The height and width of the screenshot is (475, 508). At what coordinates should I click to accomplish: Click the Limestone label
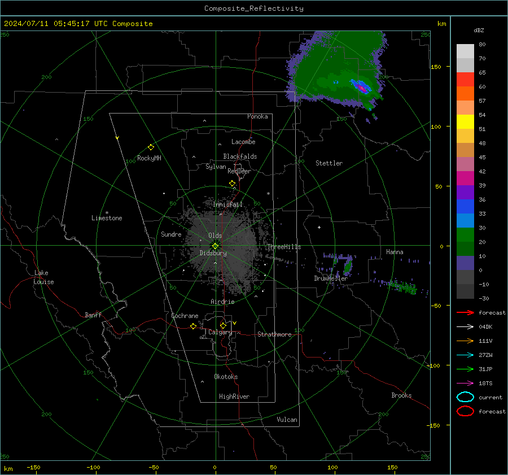pyautogui.click(x=107, y=218)
